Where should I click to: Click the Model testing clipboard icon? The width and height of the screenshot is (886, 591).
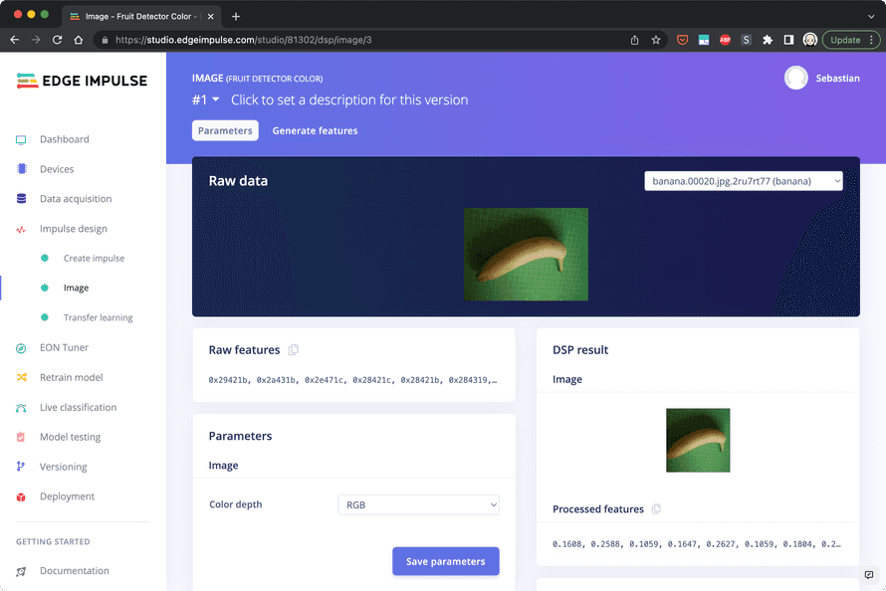point(21,437)
